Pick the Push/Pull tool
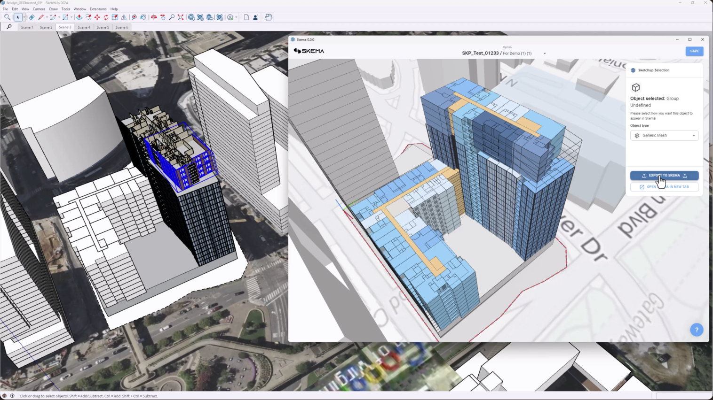 (79, 17)
